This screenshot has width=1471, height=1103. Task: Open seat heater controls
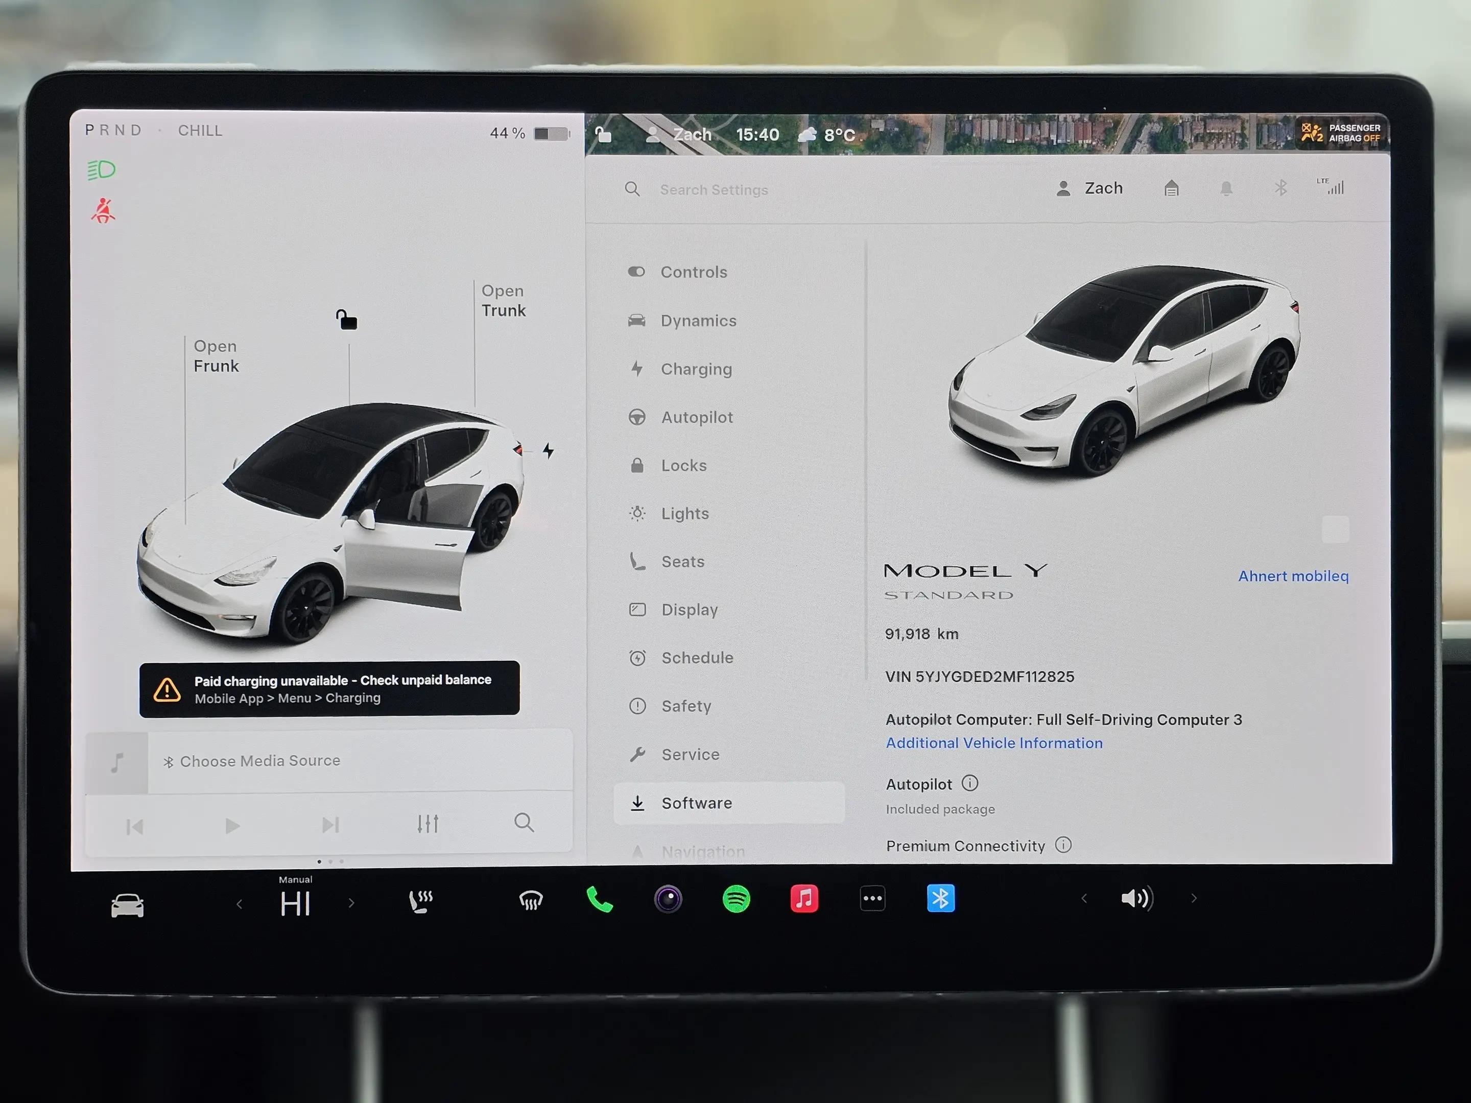(420, 901)
